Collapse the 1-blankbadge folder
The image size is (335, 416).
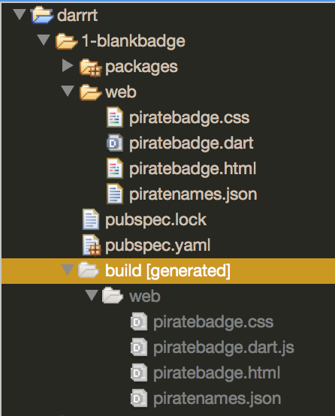pyautogui.click(x=44, y=40)
